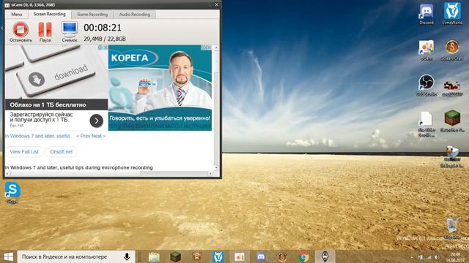Viewport: 469px width, 263px height.
Task: Click the download cloud advertisement image
Action: [x=56, y=72]
